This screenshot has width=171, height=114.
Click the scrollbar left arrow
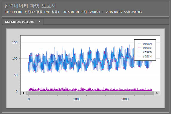click(25, 93)
